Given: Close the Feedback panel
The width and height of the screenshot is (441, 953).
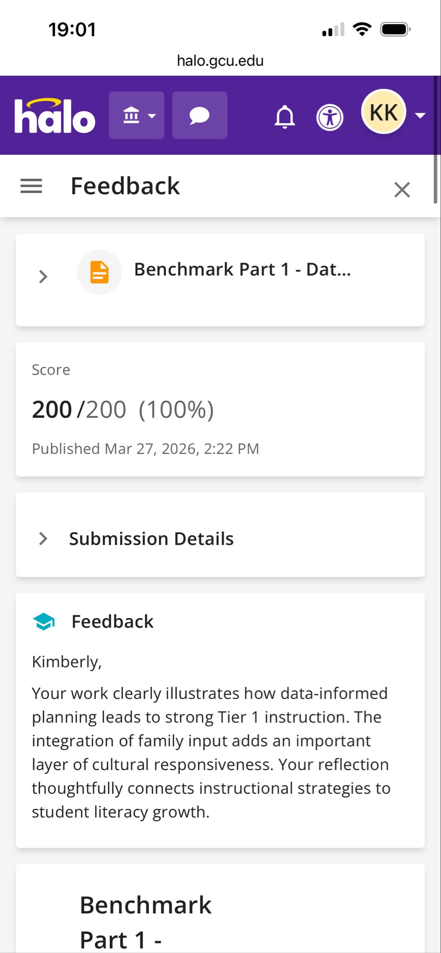Looking at the screenshot, I should (402, 190).
